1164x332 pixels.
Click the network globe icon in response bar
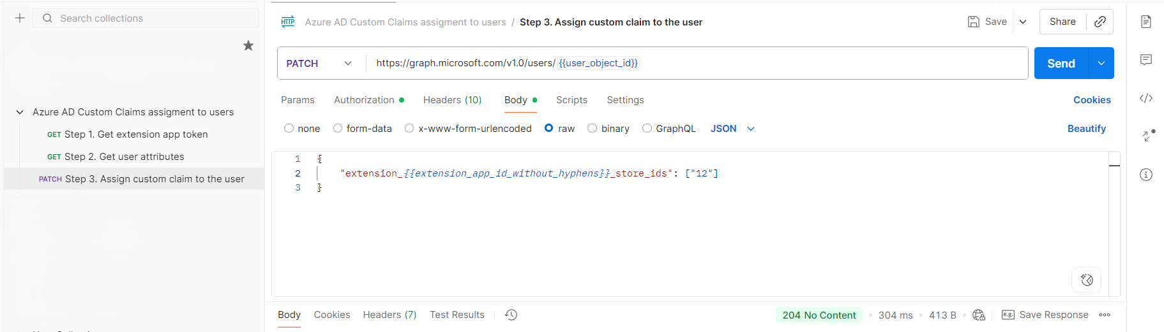979,315
